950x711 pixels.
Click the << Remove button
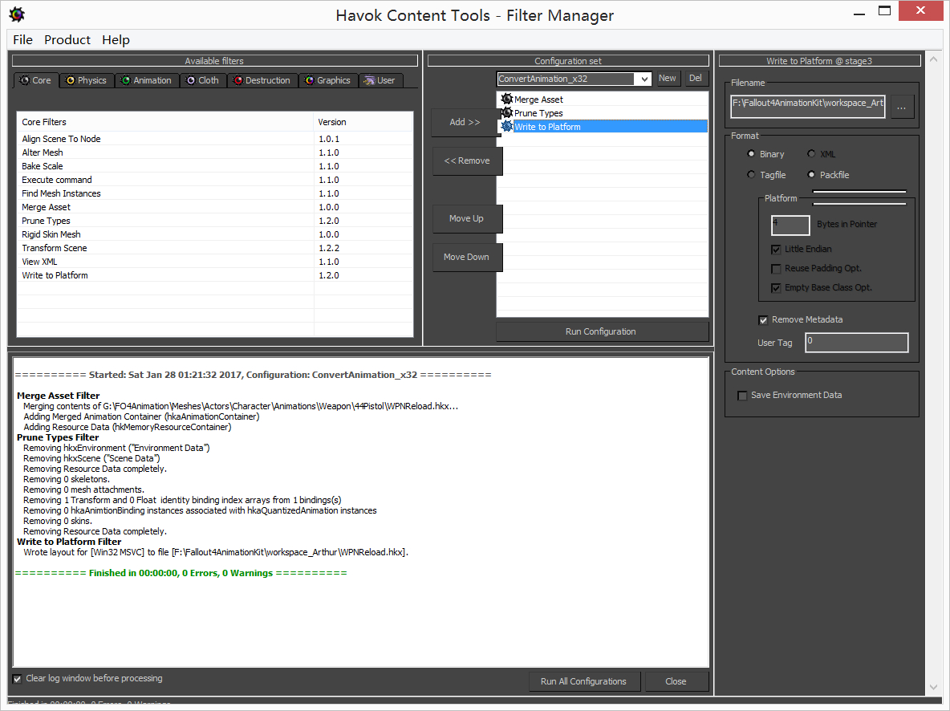coord(467,160)
